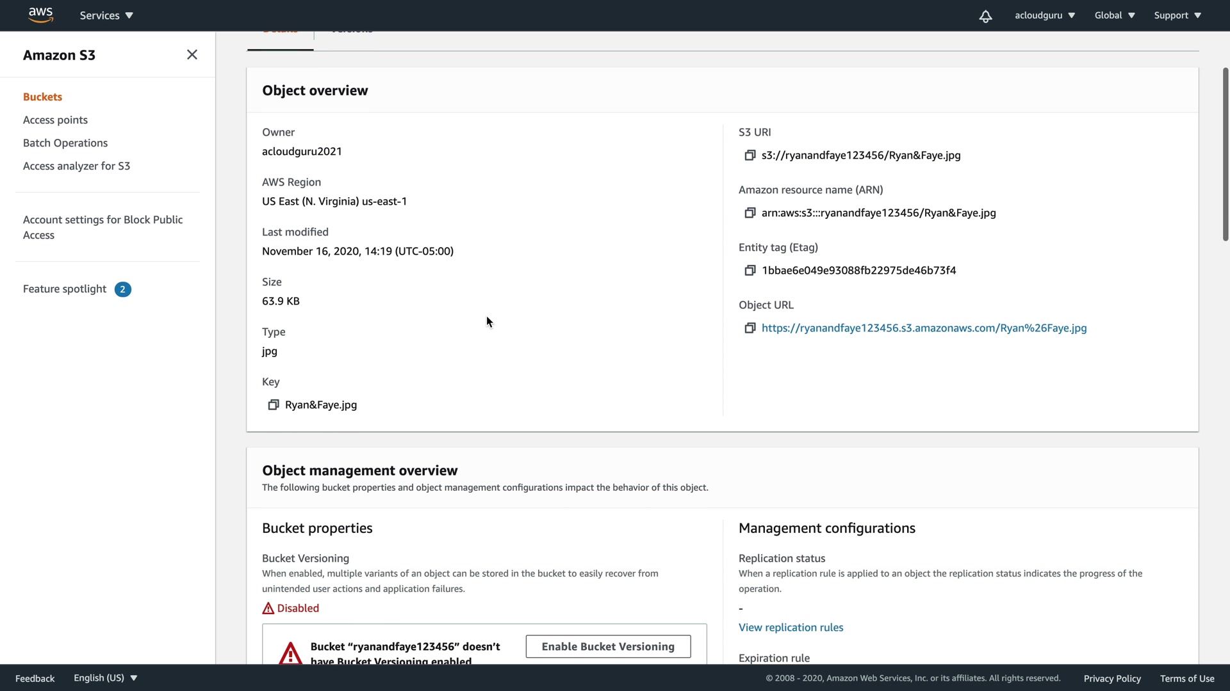The image size is (1230, 691).
Task: Copy the object Key Ryan&Faye.jpg
Action: click(274, 405)
